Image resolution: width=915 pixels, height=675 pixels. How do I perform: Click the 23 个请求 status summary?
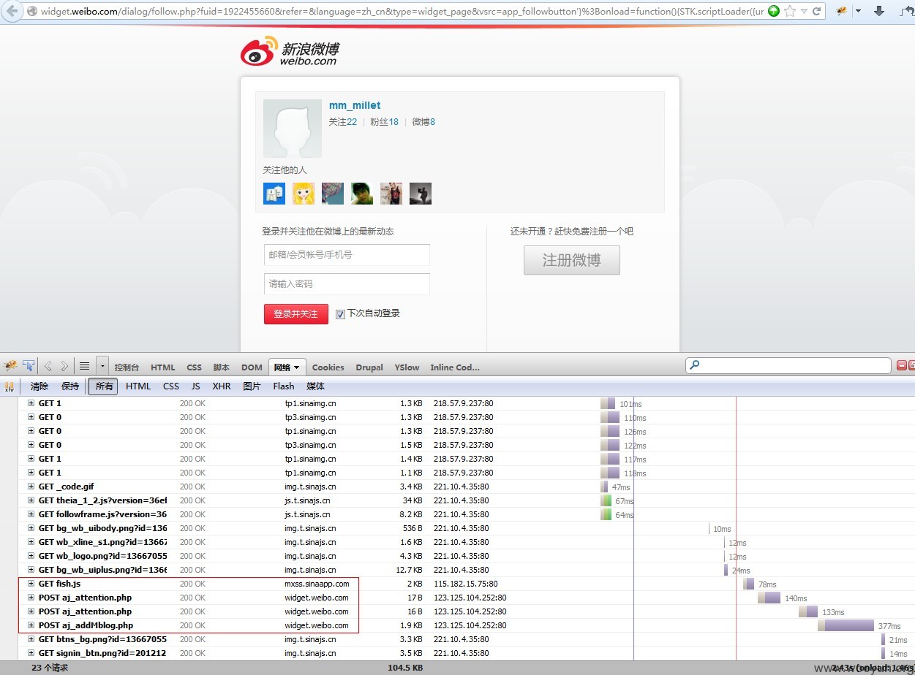coord(50,668)
